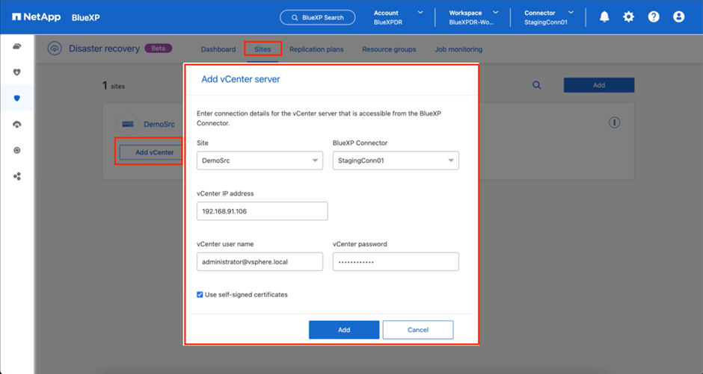The image size is (703, 374).
Task: Click the vCenter IP address field
Action: tap(262, 211)
